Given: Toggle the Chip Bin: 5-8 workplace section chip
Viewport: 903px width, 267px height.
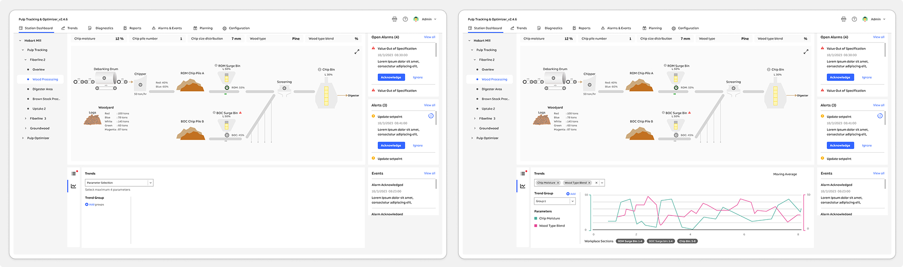Looking at the screenshot, I should 687,241.
